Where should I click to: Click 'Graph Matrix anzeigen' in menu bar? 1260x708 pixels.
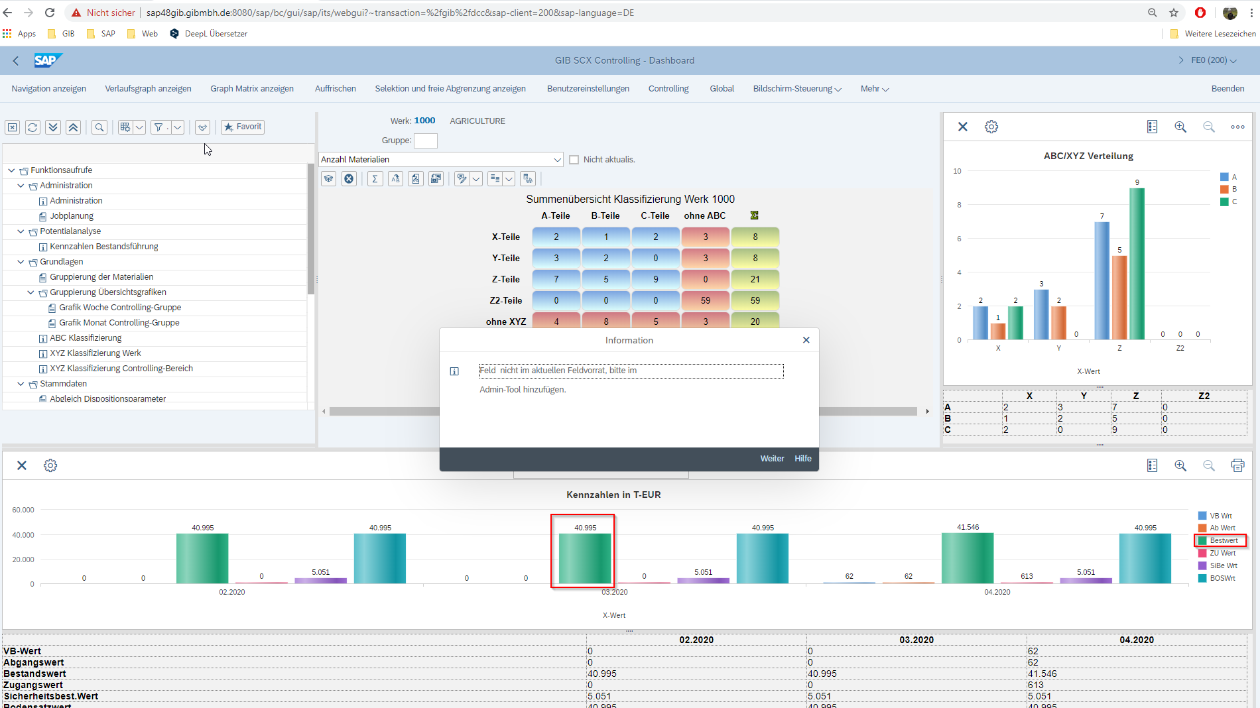(x=252, y=89)
